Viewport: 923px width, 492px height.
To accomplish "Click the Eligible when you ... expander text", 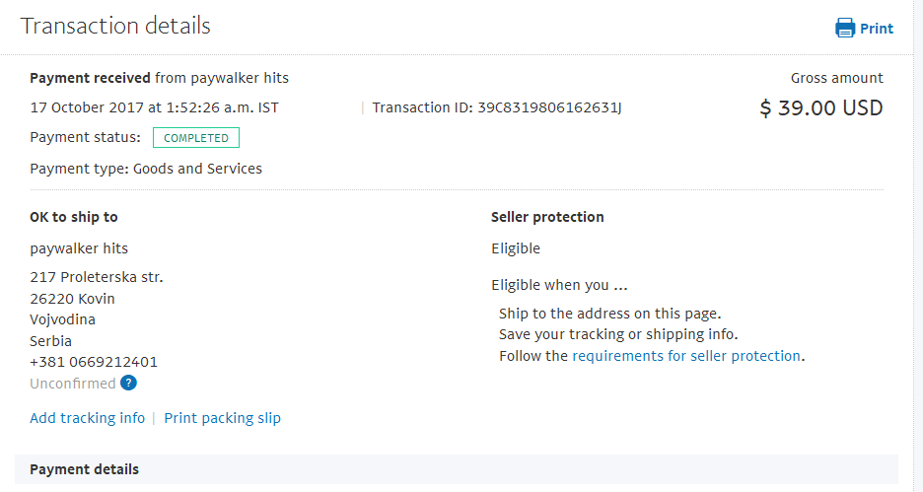I will point(559,285).
